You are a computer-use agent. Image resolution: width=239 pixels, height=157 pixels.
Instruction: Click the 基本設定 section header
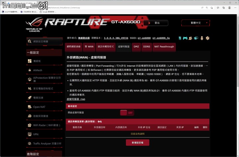(x=137, y=106)
